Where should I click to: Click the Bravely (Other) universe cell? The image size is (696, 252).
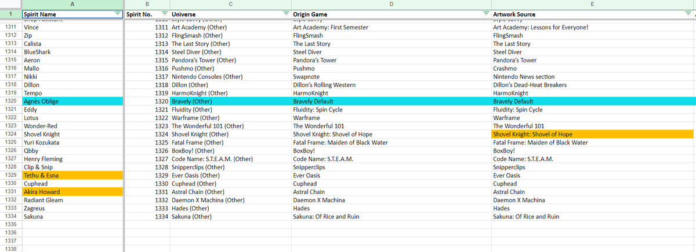click(x=231, y=101)
